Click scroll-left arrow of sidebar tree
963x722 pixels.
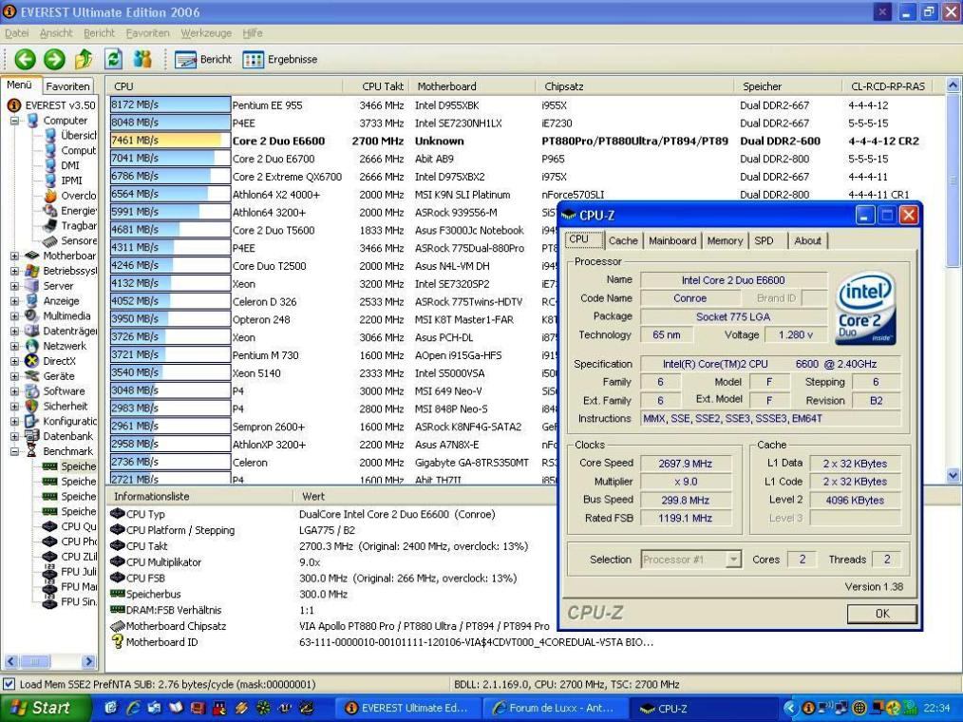point(10,661)
